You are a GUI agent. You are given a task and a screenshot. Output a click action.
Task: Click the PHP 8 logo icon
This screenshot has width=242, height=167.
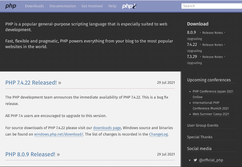(x=129, y=6)
